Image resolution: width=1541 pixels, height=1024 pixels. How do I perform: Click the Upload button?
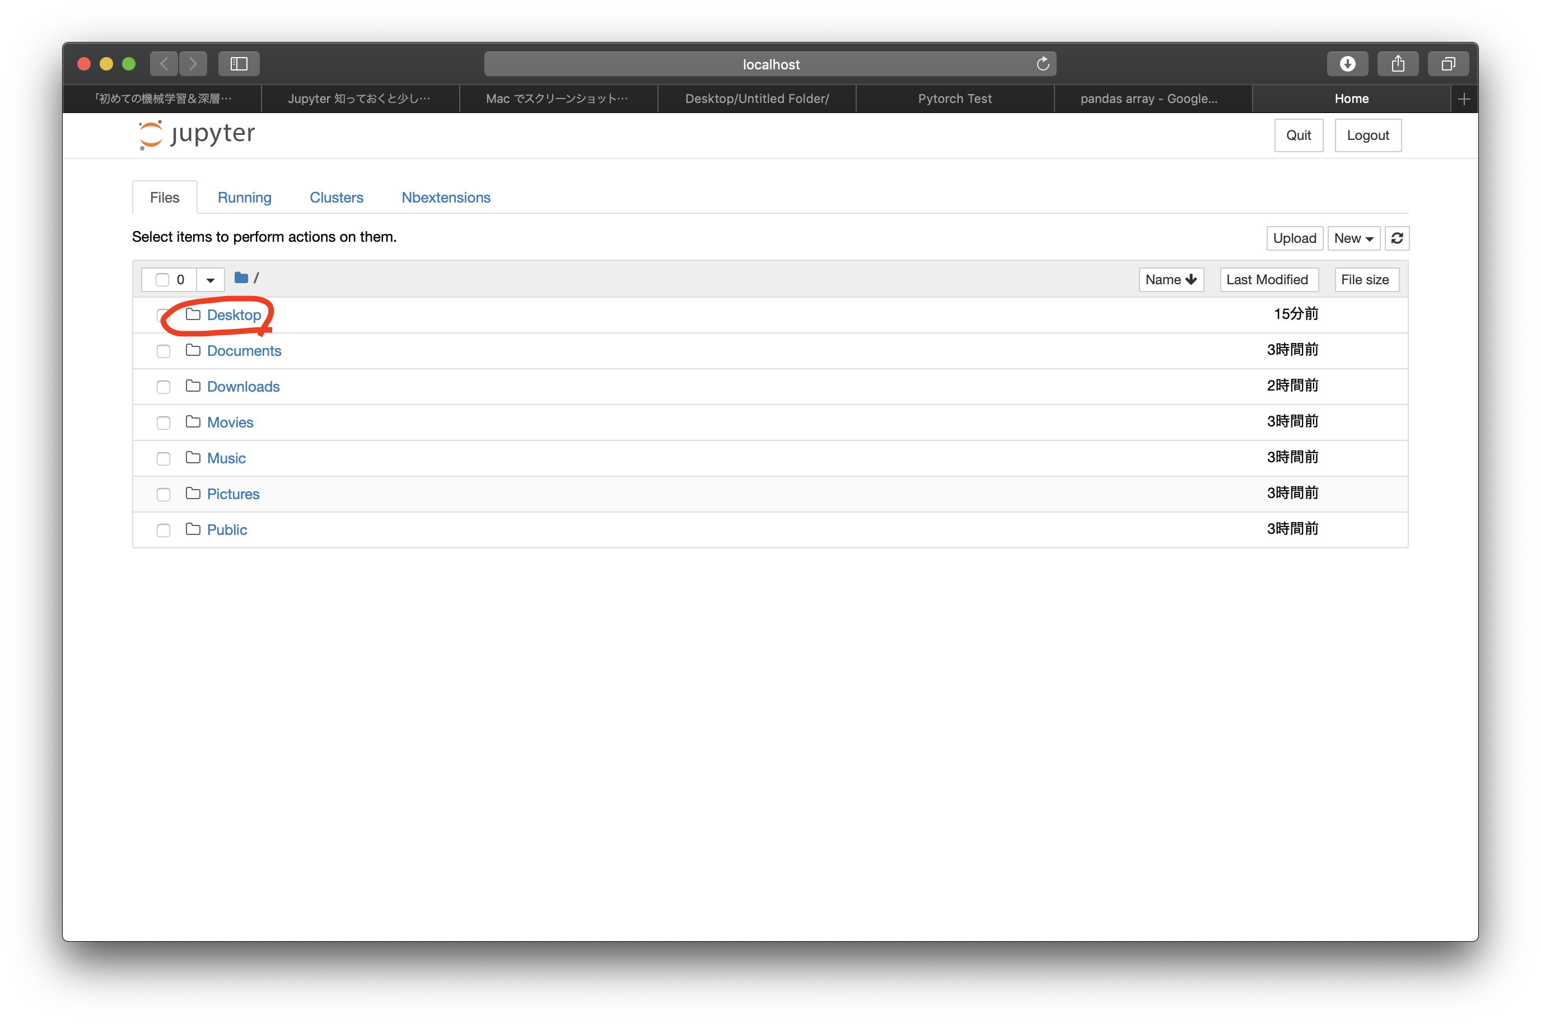tap(1294, 238)
